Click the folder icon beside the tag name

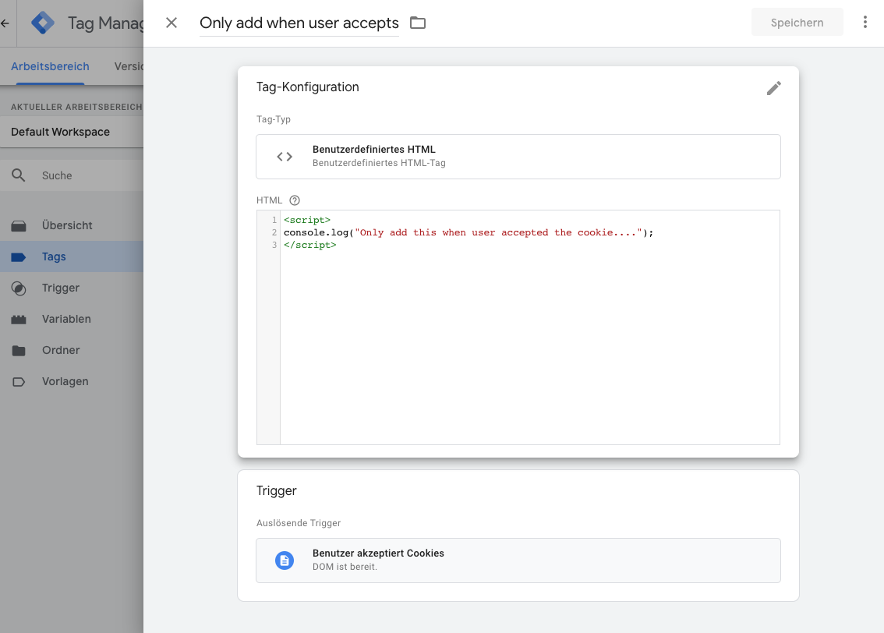[417, 23]
